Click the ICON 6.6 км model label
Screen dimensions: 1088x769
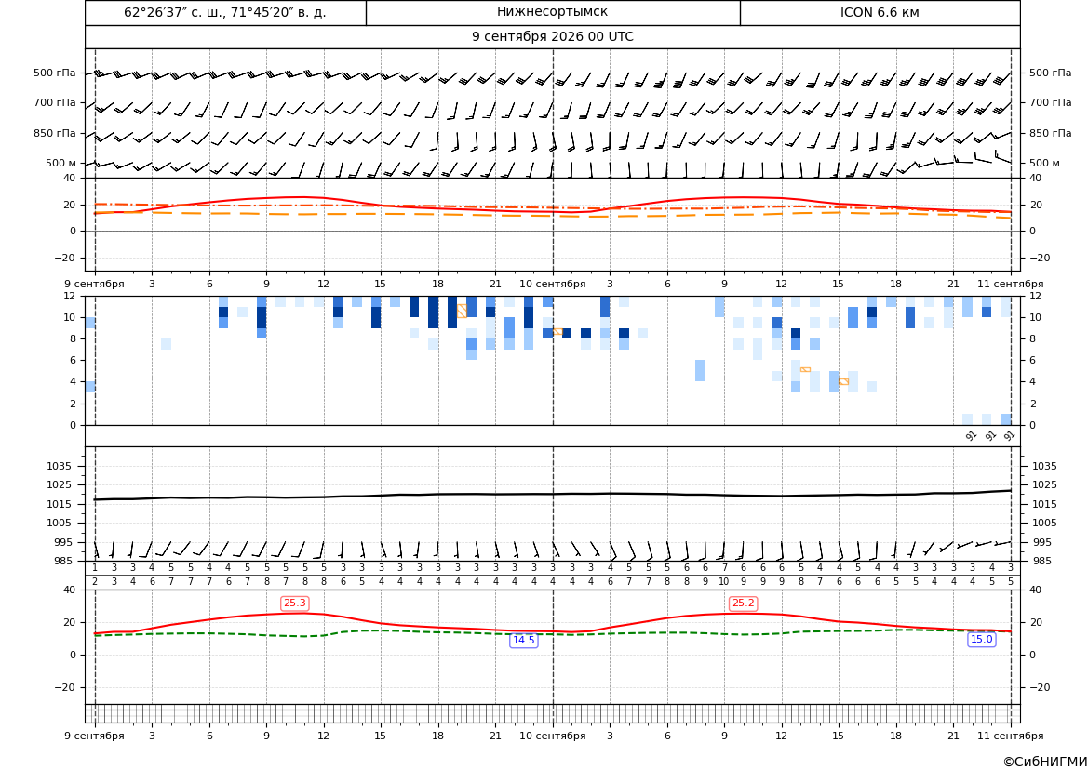880,12
